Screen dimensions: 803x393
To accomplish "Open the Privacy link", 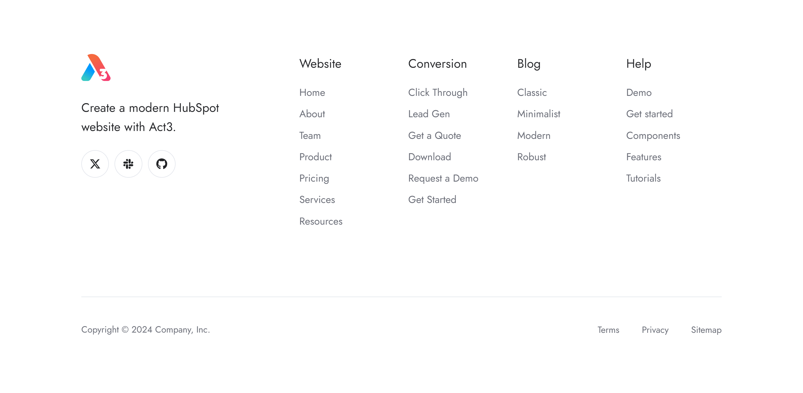I will 655,330.
